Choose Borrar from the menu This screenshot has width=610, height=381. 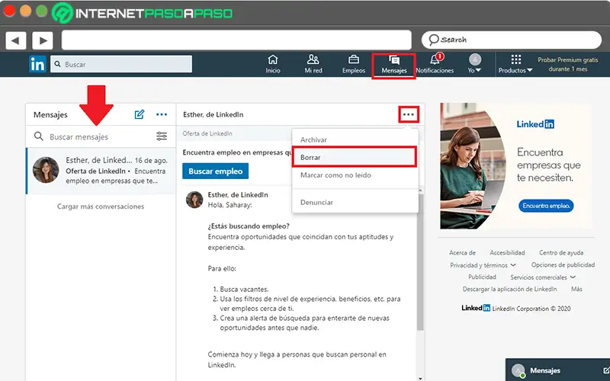pos(355,157)
